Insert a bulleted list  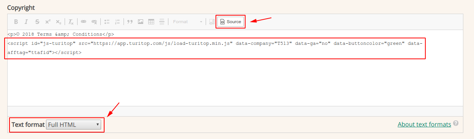(107, 22)
